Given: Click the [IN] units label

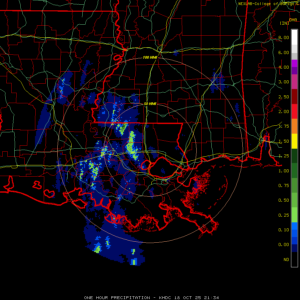Looking at the screenshot, I should [x=285, y=23].
